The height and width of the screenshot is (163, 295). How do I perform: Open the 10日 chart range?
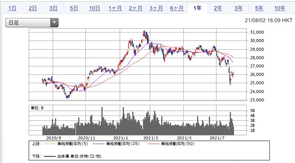point(94,8)
